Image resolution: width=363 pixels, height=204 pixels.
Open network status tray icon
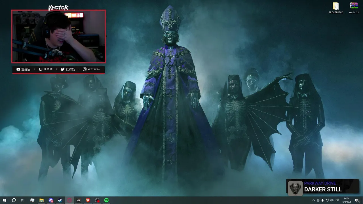[x=327, y=200]
